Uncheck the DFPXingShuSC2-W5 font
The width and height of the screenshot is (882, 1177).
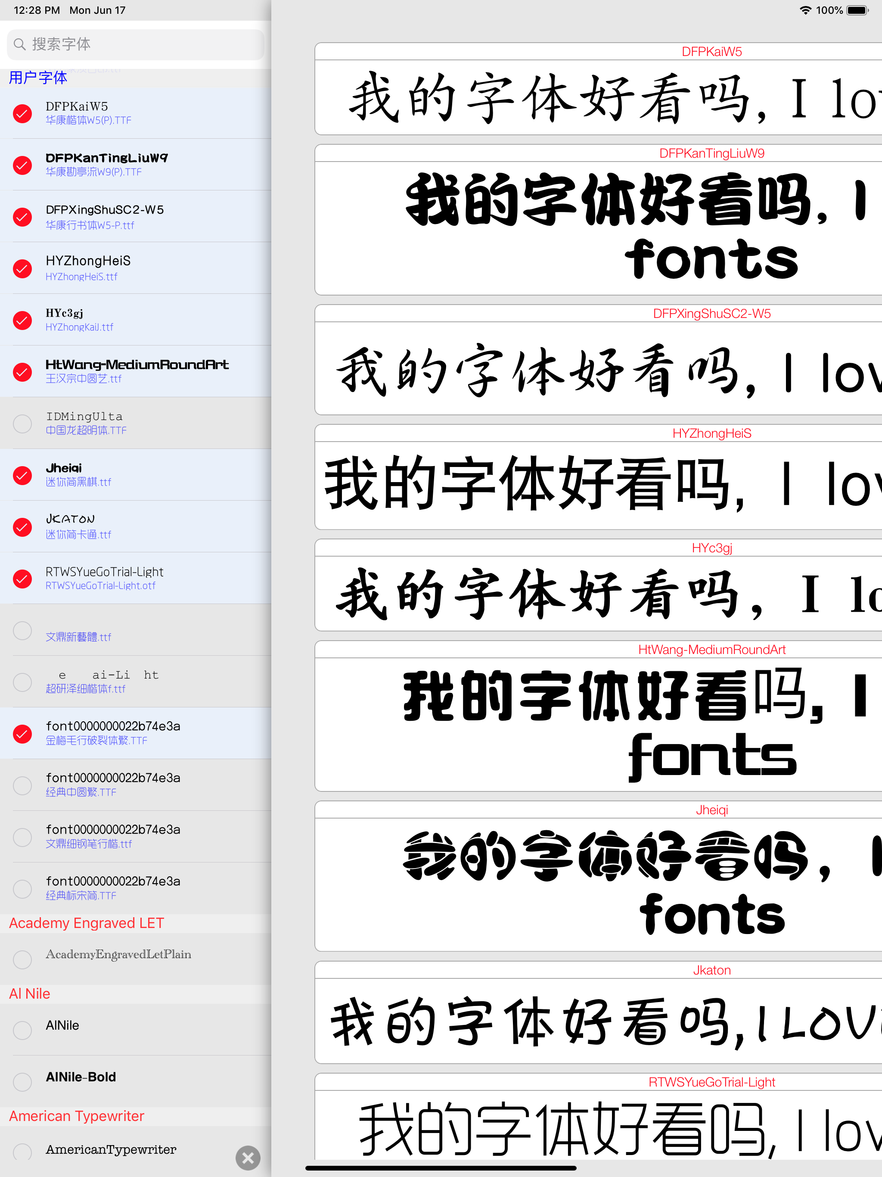[x=22, y=217]
